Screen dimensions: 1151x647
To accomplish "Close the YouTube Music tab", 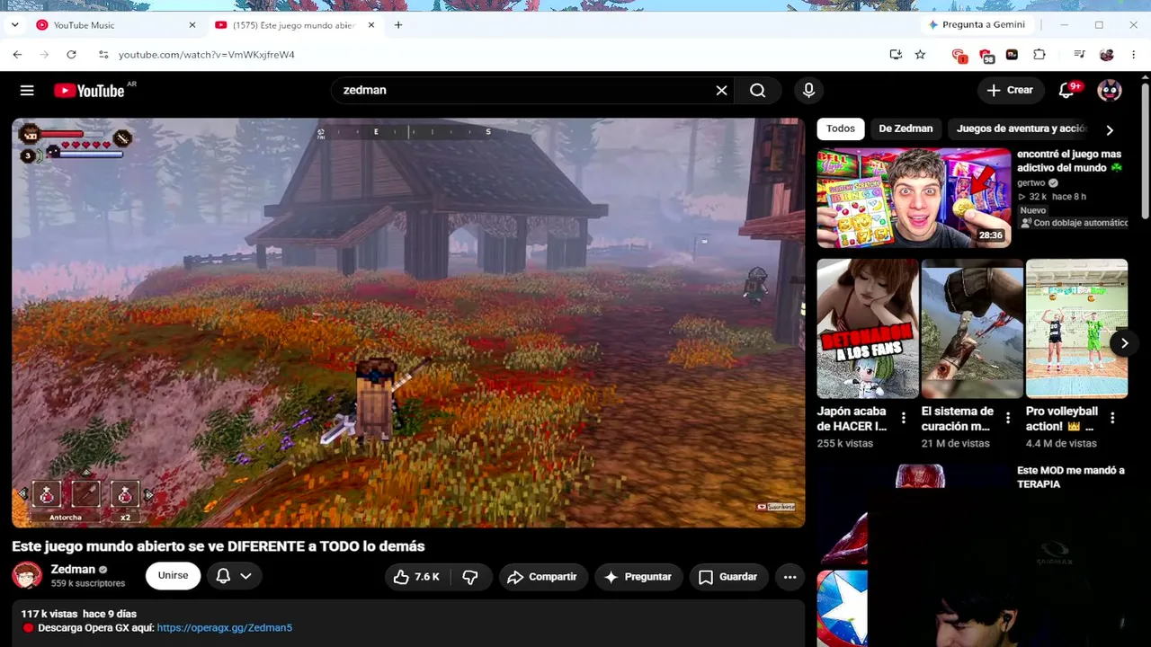I will (x=192, y=25).
